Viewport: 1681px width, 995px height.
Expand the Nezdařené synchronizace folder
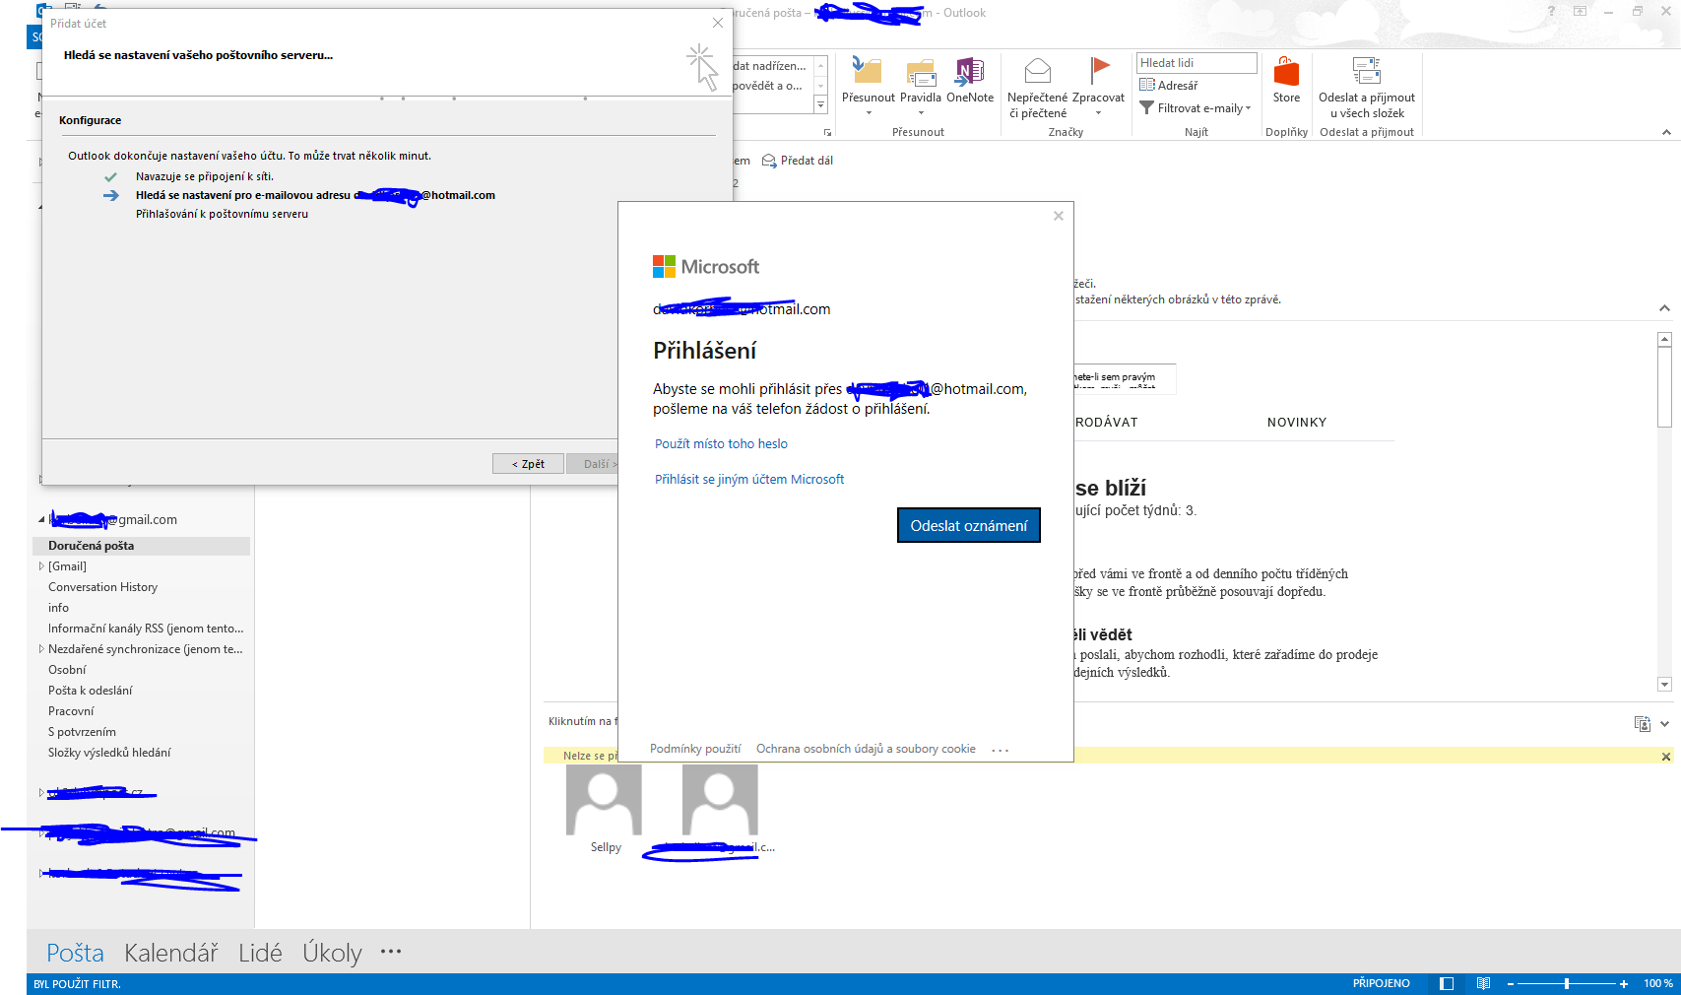coord(41,649)
